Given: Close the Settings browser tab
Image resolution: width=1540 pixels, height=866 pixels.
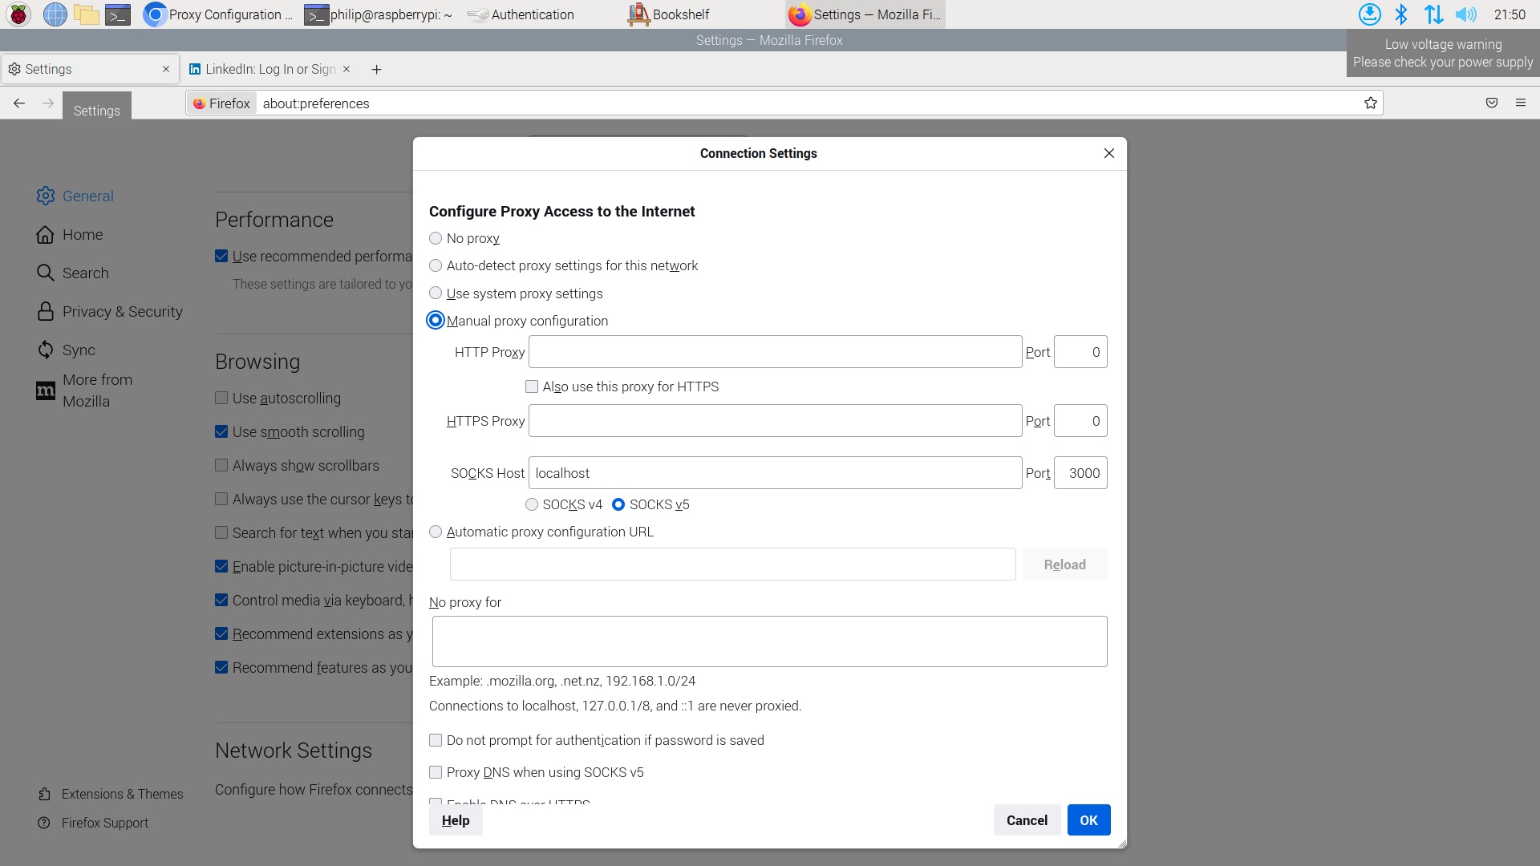Looking at the screenshot, I should point(166,69).
